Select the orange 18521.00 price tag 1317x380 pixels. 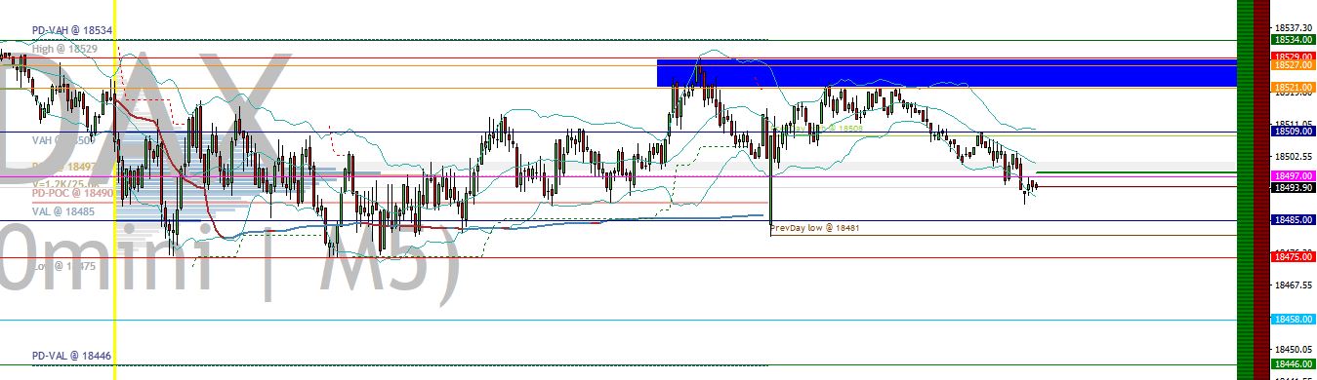coord(1293,88)
